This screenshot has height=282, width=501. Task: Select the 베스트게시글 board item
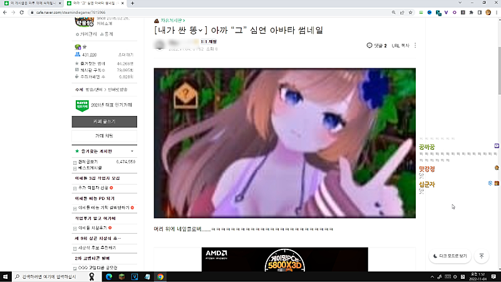coord(90,168)
